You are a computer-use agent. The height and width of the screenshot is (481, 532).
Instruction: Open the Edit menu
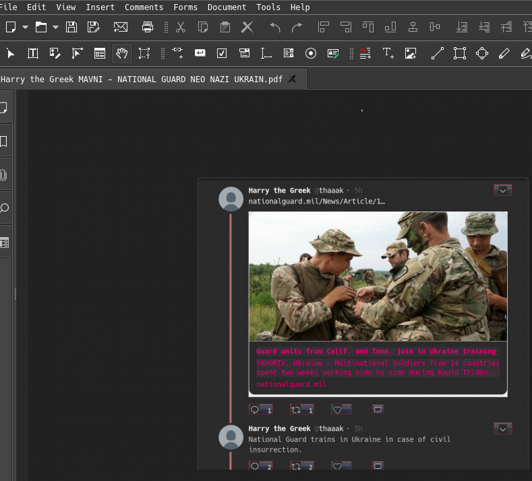click(36, 7)
